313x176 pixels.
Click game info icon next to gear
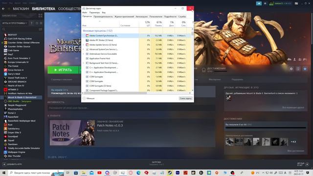(x=298, y=69)
